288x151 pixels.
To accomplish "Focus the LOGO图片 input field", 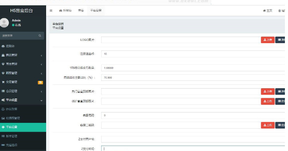I will coord(181,40).
